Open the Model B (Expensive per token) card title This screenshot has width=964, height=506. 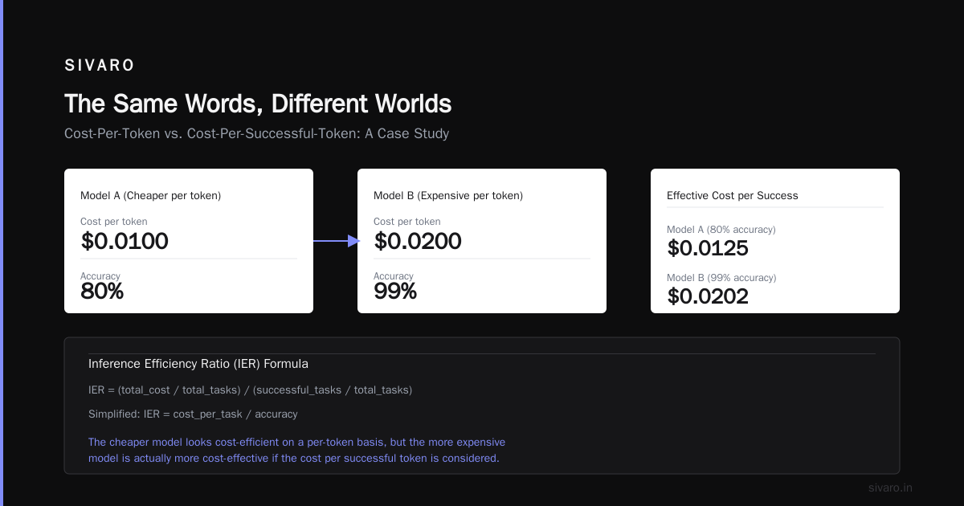point(448,195)
